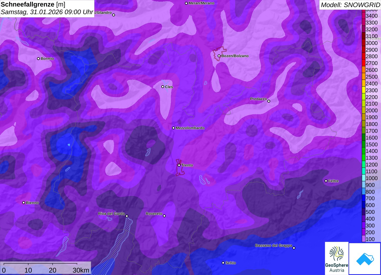Pick the 2300 m yellow legend swatch
Image resolution: width=381 pixels, height=275 pixels.
click(364, 90)
